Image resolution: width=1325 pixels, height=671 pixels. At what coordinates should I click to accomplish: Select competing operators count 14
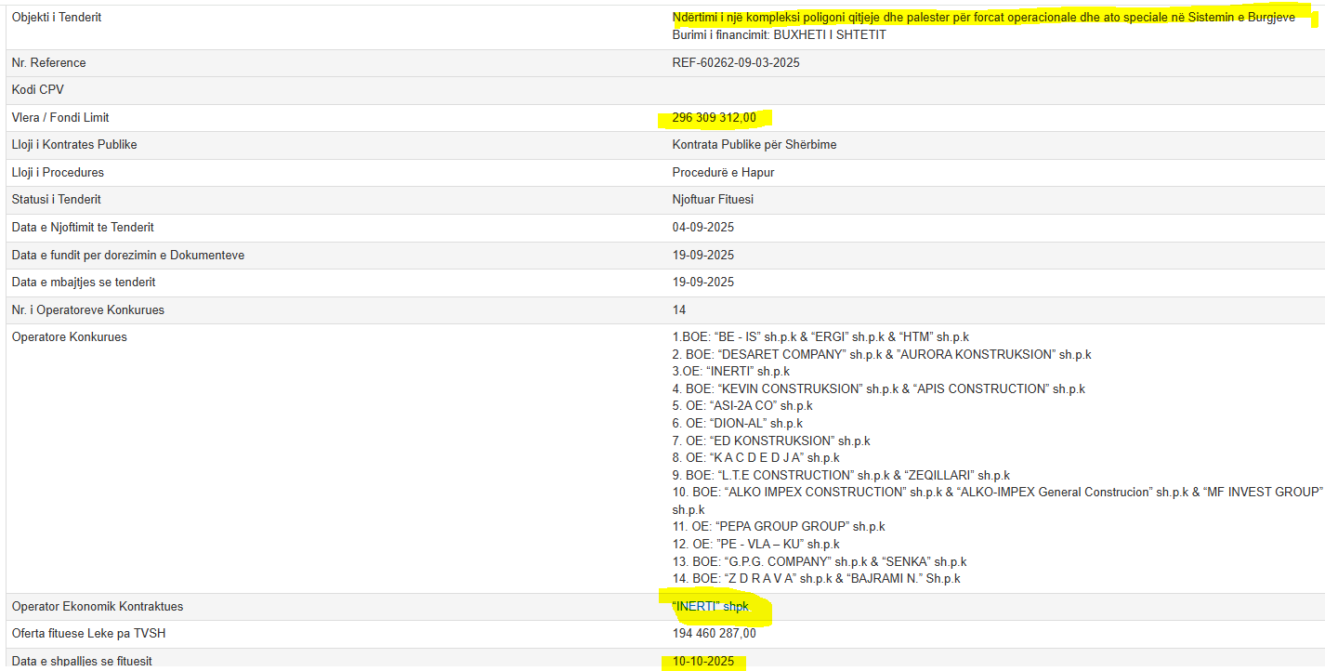click(679, 309)
